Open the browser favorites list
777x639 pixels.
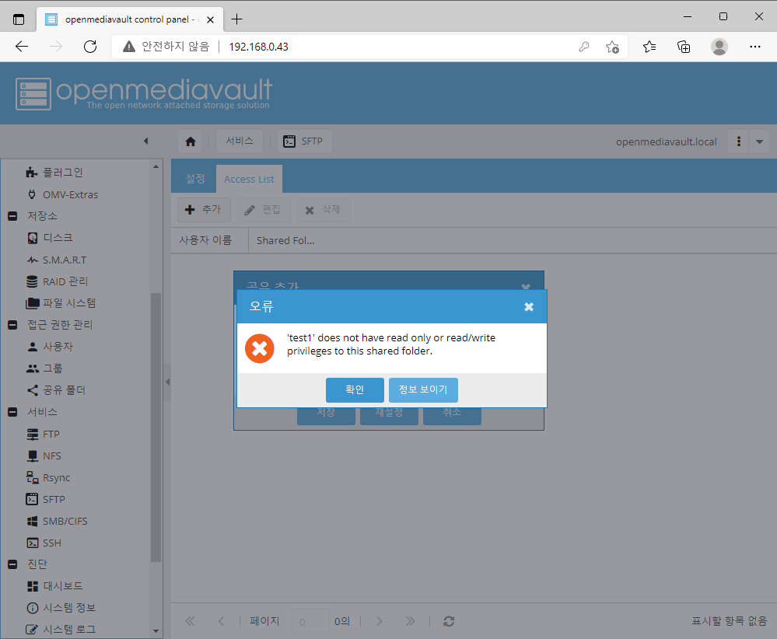coord(649,47)
